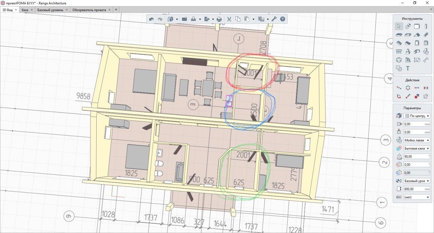
Task: Open dropdown arrow next to paste icon
Action: pyautogui.click(x=254, y=19)
